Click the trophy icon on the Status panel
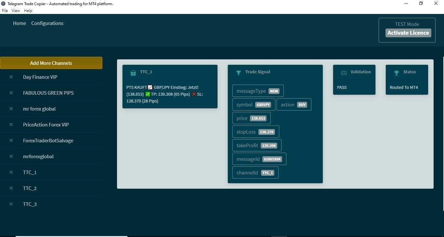Image resolution: width=444 pixels, height=237 pixels. [x=396, y=73]
